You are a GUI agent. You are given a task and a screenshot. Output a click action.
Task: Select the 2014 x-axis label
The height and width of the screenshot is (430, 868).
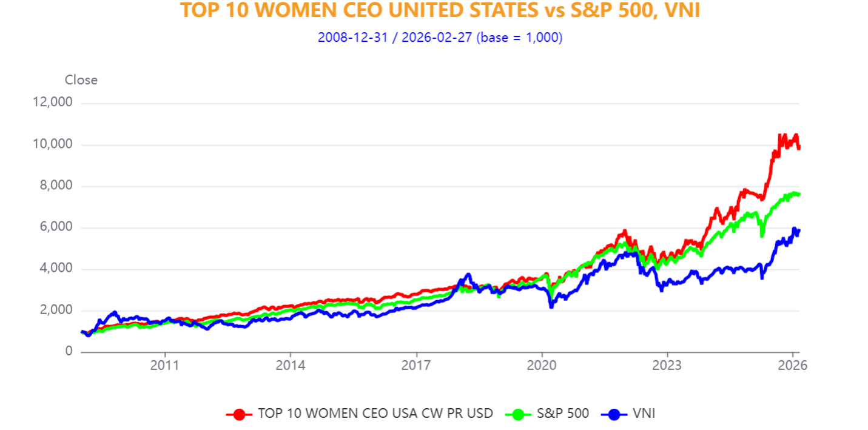[291, 366]
